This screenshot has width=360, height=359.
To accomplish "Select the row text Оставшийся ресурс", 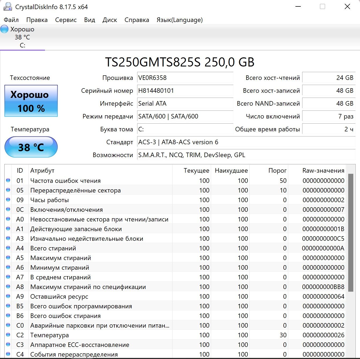I will [59, 297].
